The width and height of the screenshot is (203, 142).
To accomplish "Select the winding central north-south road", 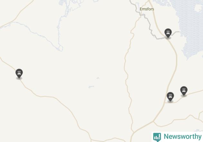I will click(x=127, y=73).
